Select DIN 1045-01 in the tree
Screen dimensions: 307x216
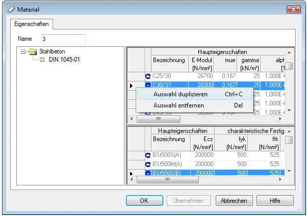coord(64,60)
